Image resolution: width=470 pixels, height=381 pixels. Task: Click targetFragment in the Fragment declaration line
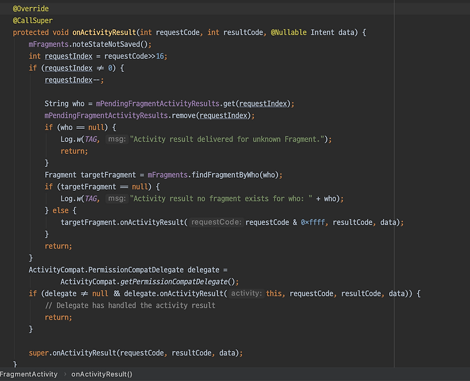click(108, 175)
